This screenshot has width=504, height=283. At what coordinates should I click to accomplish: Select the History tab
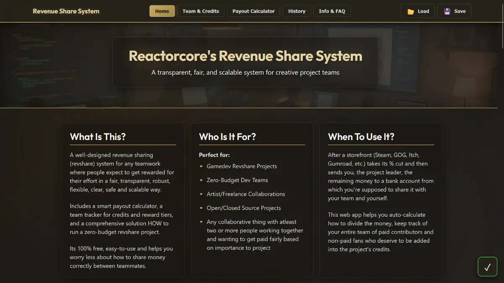click(x=297, y=11)
